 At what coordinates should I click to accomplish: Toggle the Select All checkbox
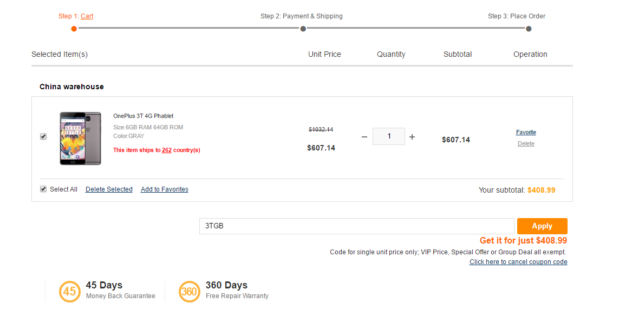click(x=43, y=189)
